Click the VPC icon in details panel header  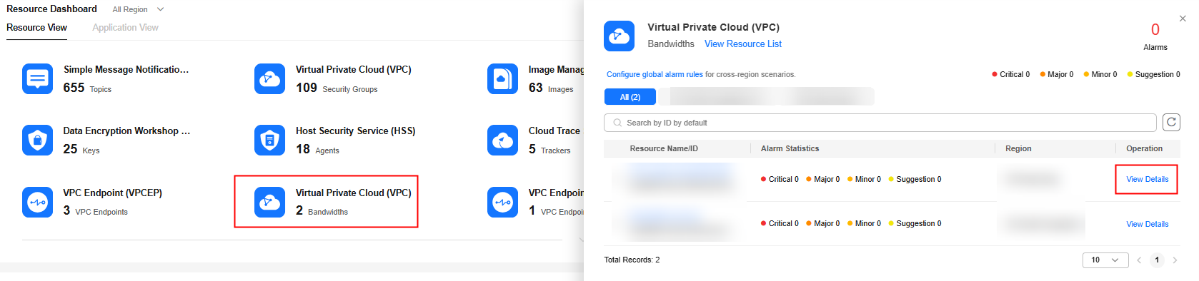[619, 36]
